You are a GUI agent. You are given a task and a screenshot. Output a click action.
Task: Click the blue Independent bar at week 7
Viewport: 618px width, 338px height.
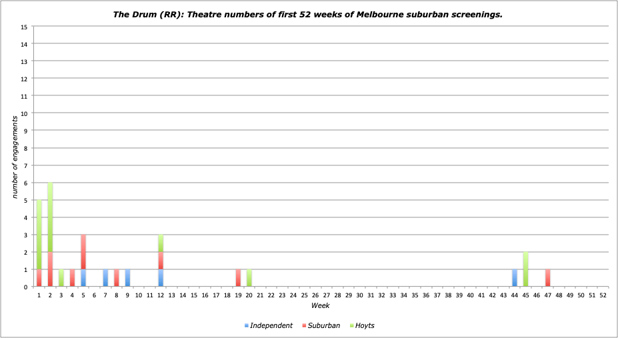point(105,278)
